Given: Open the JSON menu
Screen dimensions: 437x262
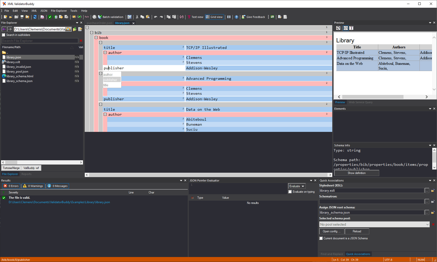Looking at the screenshot, I should pyautogui.click(x=44, y=11).
